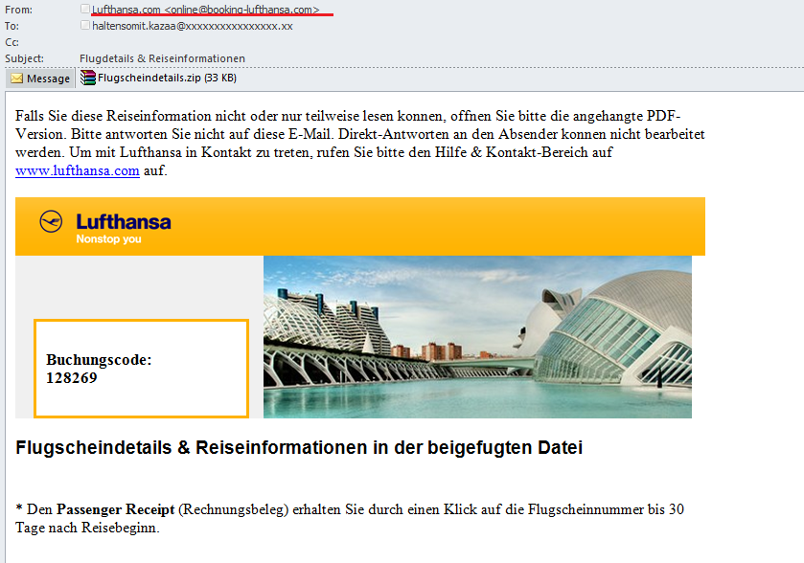Screen dimensions: 804x563
Task: Click the Lufthansa crane logo
Action: click(x=51, y=222)
